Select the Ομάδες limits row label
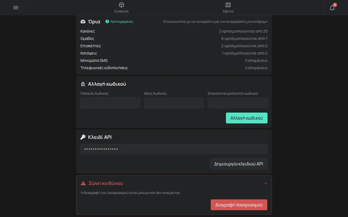 click(x=87, y=39)
